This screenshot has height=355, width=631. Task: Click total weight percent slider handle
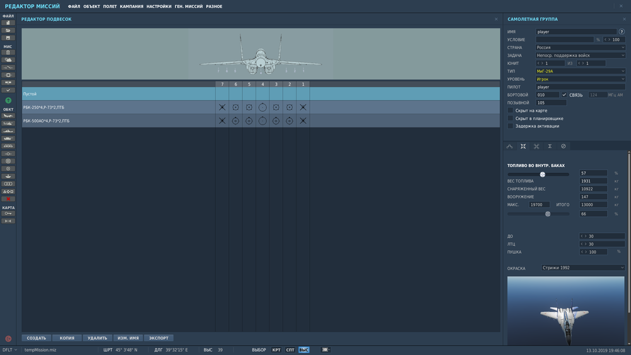point(548,214)
